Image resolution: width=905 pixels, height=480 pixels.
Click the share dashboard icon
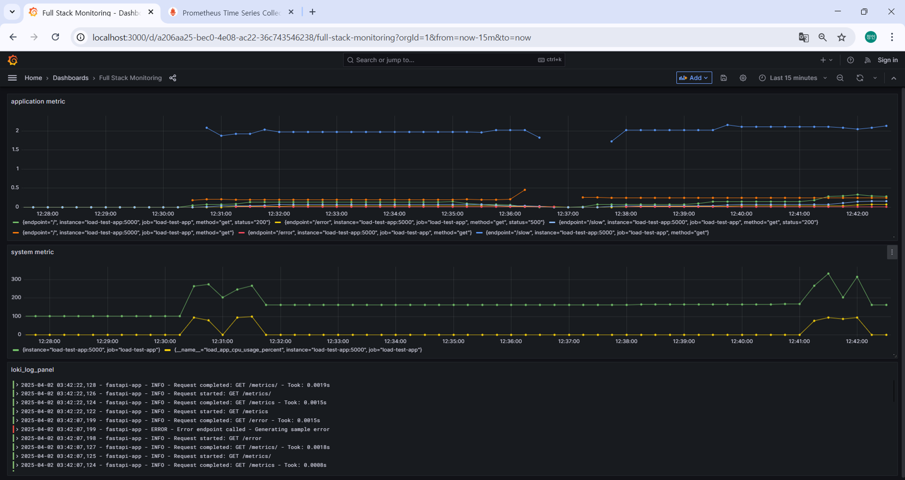coord(173,78)
